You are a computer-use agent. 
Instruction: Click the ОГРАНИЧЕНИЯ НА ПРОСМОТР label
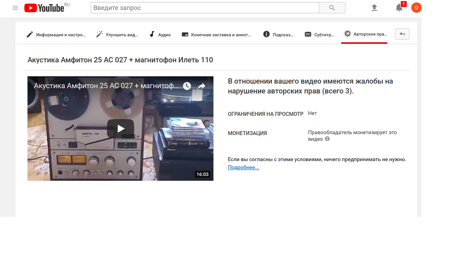pyautogui.click(x=265, y=114)
